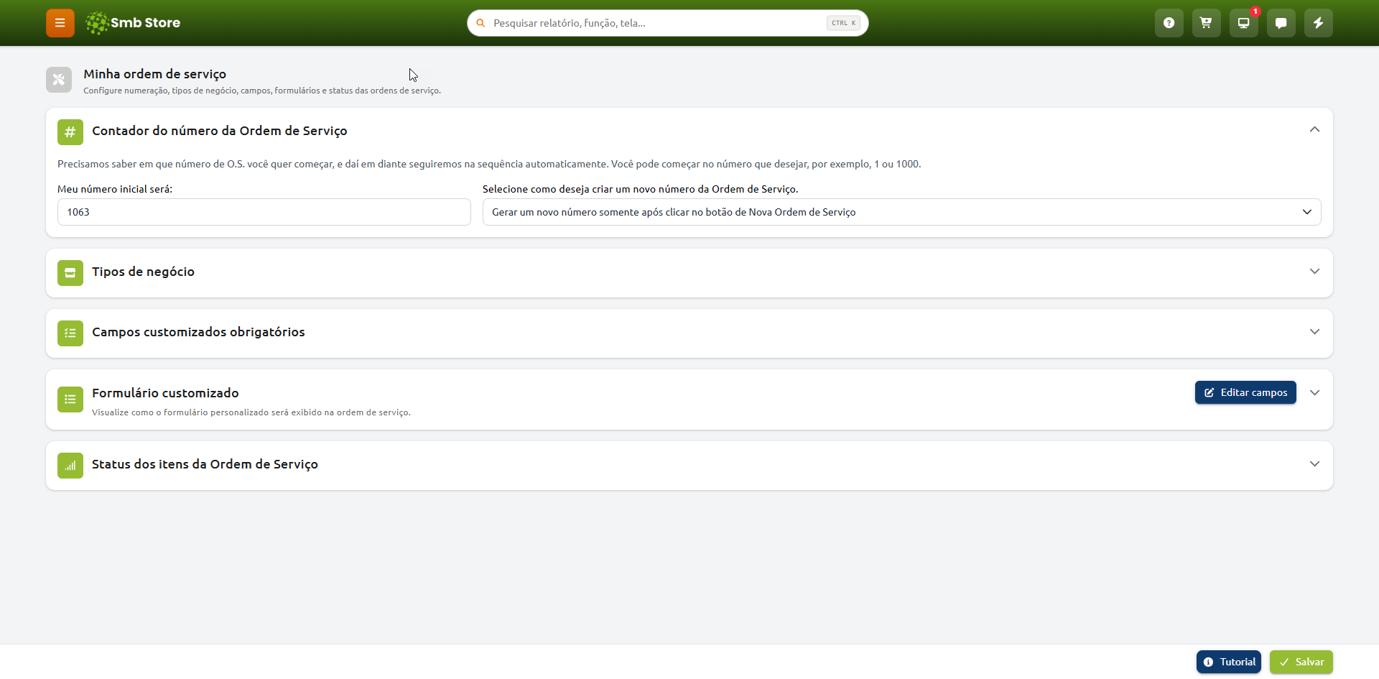This screenshot has width=1379, height=679.
Task: Expand Campos customizados obrigatórios section
Action: click(1314, 332)
